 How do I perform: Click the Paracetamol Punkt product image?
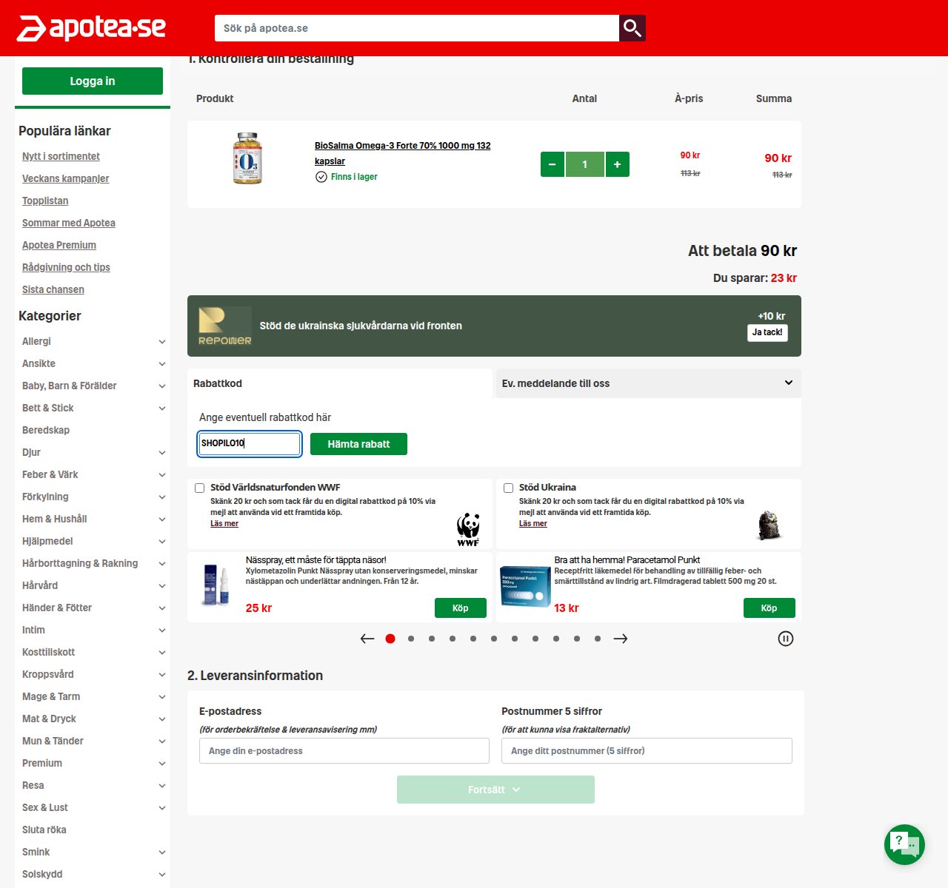(525, 587)
